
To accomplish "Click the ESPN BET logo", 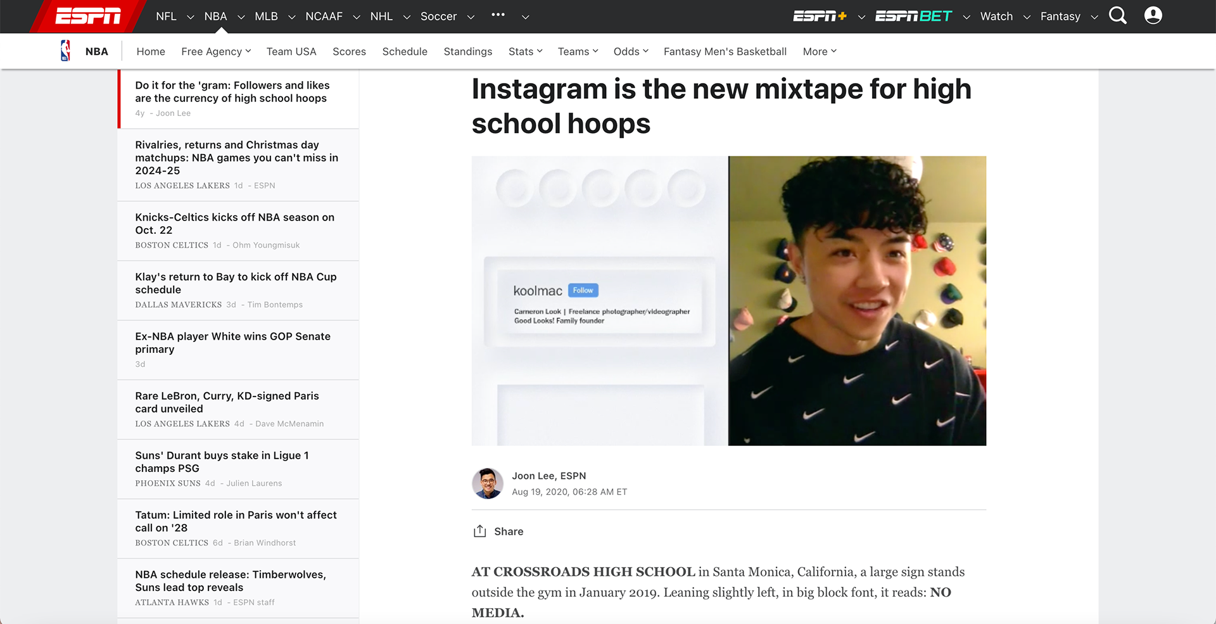I will pyautogui.click(x=913, y=16).
